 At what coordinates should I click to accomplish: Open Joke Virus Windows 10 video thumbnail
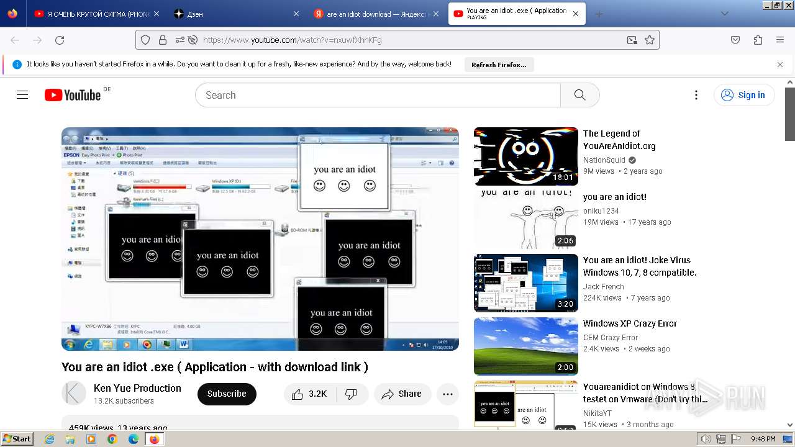526,283
